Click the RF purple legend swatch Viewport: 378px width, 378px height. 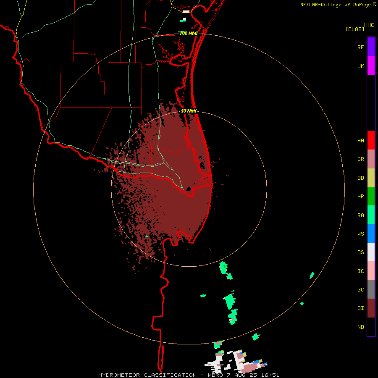[x=371, y=47]
